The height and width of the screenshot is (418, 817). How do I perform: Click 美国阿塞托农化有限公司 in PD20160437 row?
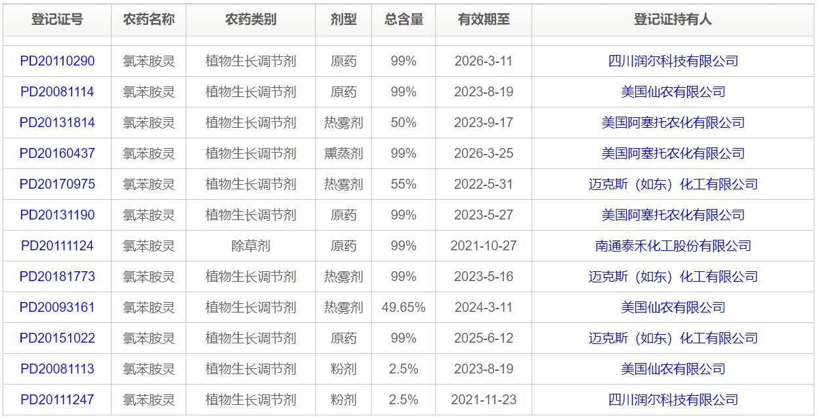coord(673,153)
